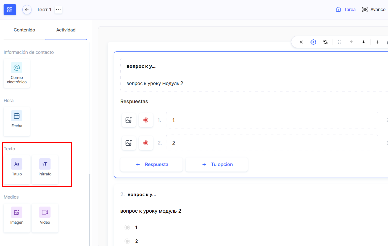The height and width of the screenshot is (246, 388).
Task: Add image to answer 1
Action: point(129,120)
